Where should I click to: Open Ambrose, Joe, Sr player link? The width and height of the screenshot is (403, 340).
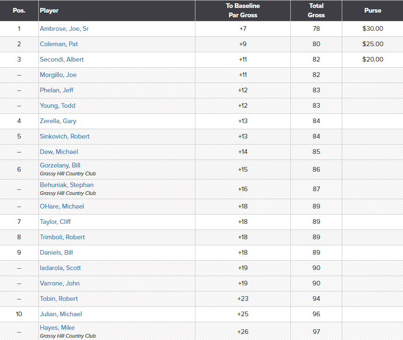tap(64, 28)
